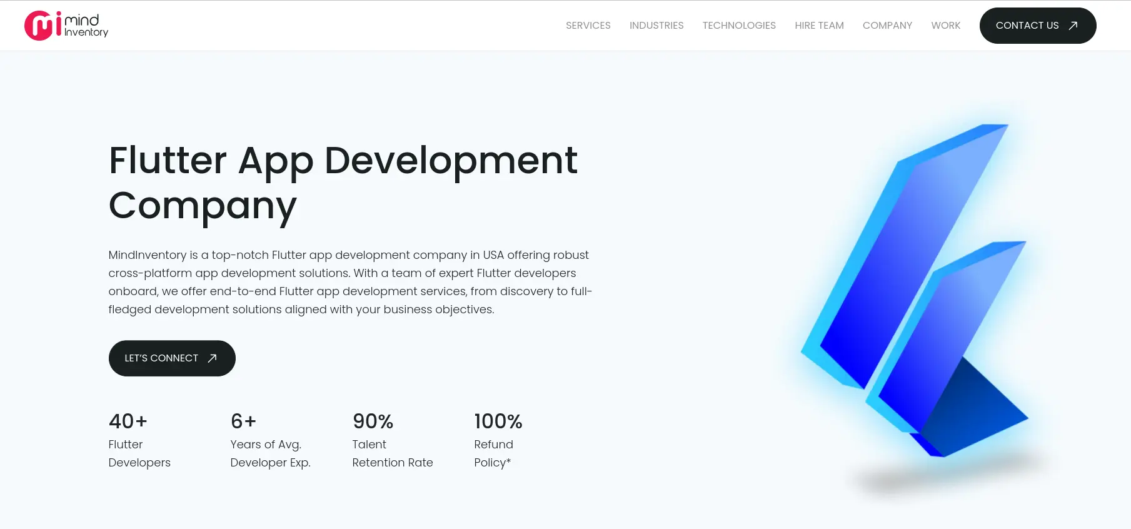
Task: Expand the Technologies navigation menu
Action: pyautogui.click(x=738, y=26)
